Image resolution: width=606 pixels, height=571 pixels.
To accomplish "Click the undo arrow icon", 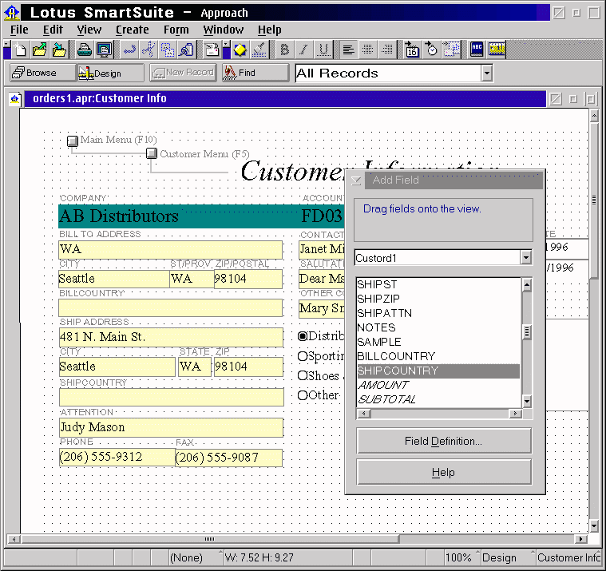I will tap(129, 50).
